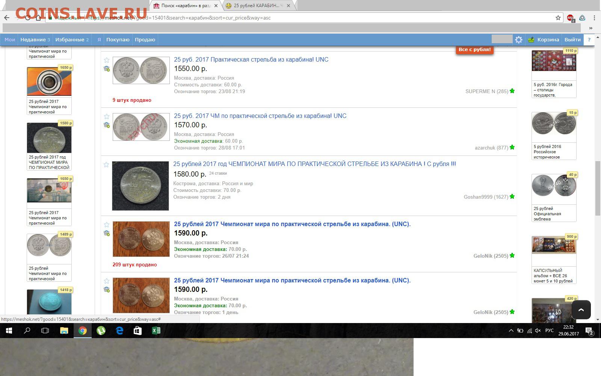Click the 209 штук продано text
Image resolution: width=601 pixels, height=376 pixels.
[134, 264]
